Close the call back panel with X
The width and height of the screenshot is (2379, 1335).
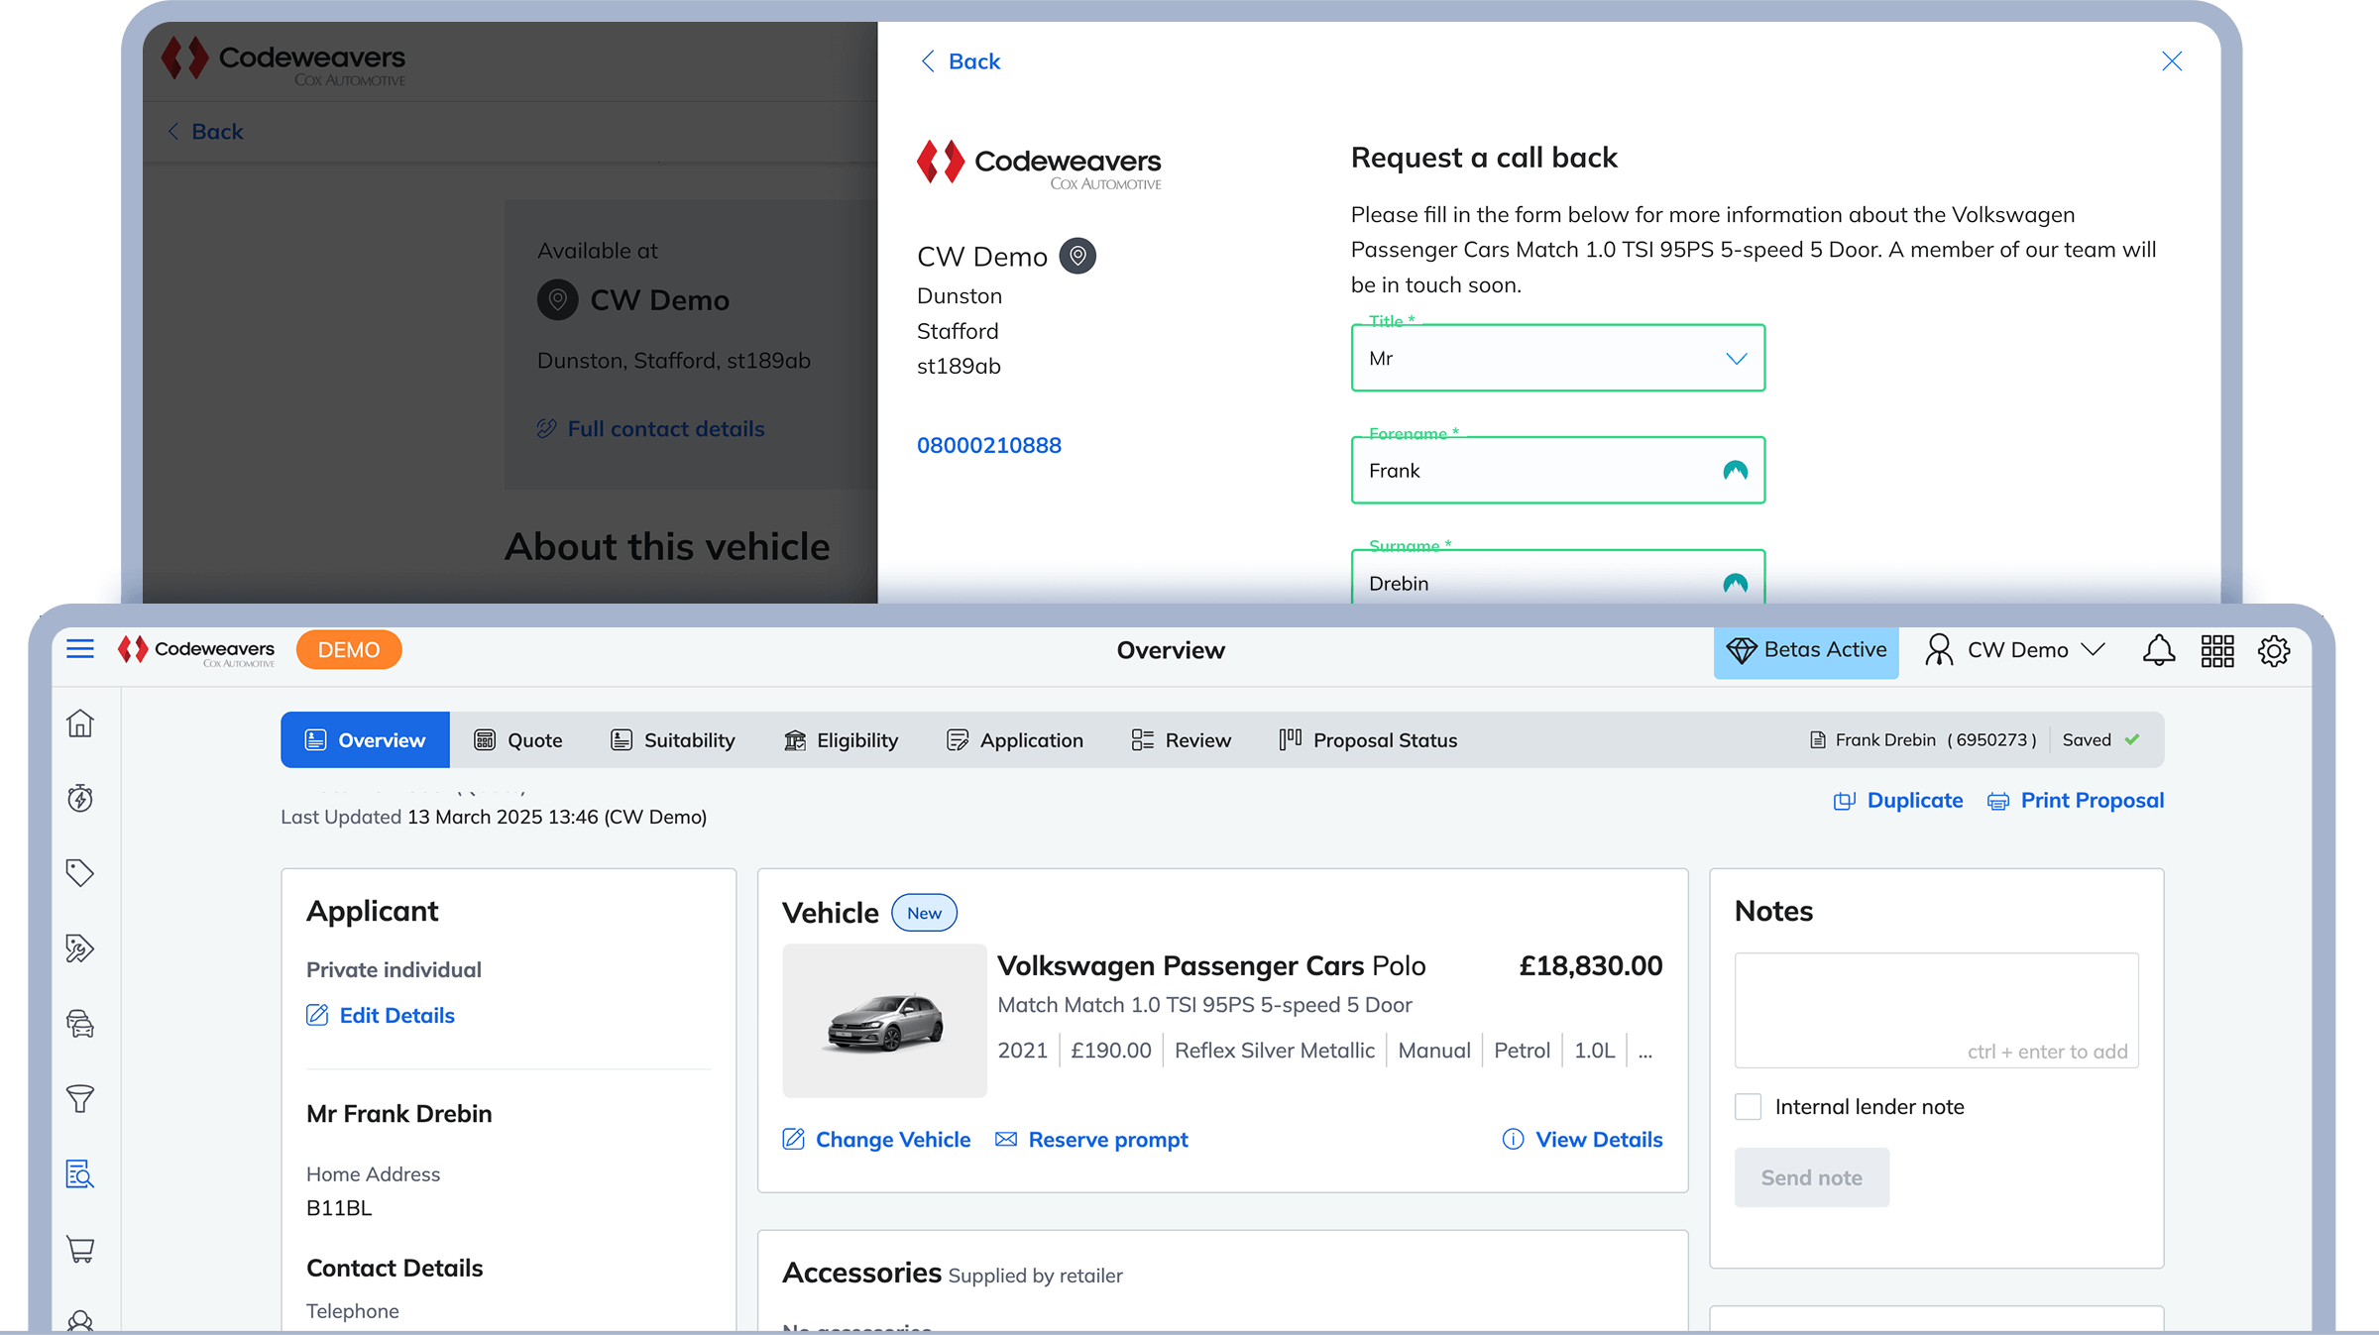click(2172, 61)
